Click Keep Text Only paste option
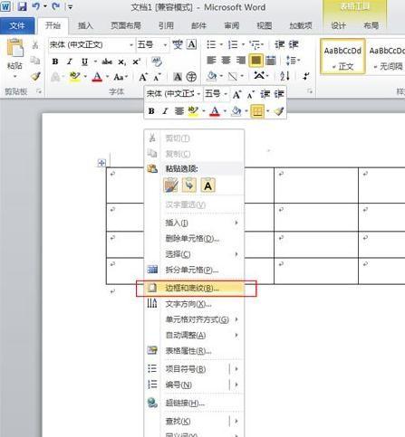 tap(207, 185)
